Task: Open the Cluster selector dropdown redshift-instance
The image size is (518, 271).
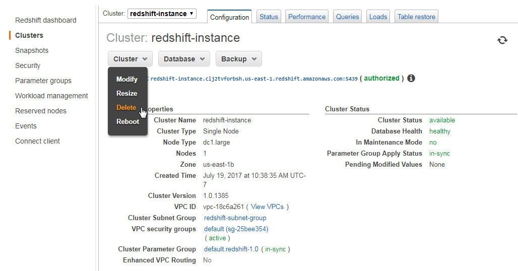Action: 162,14
